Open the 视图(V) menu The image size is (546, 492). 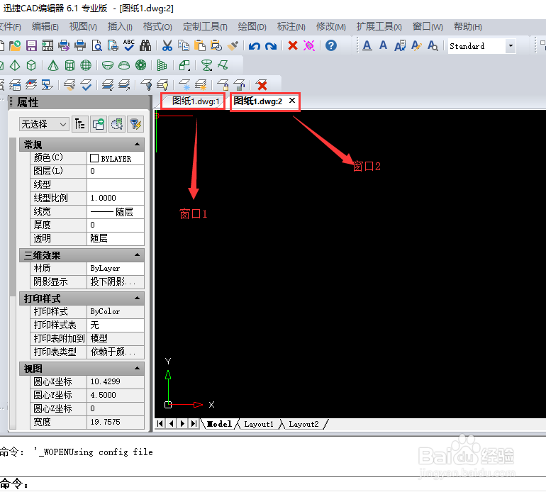click(x=83, y=27)
